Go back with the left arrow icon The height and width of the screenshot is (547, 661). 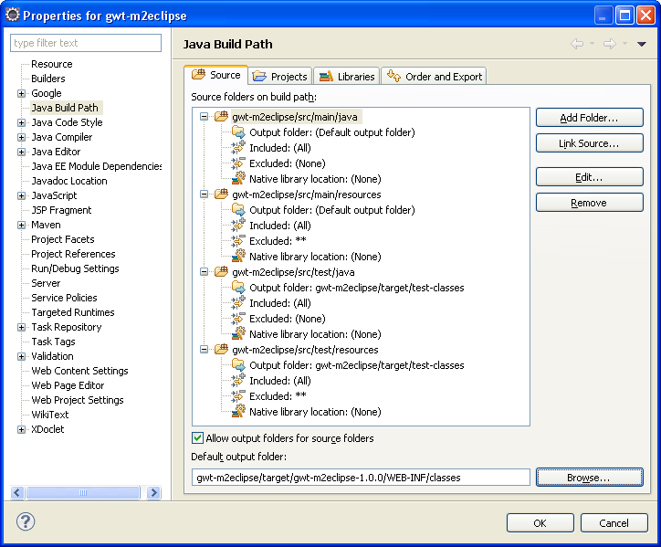577,44
